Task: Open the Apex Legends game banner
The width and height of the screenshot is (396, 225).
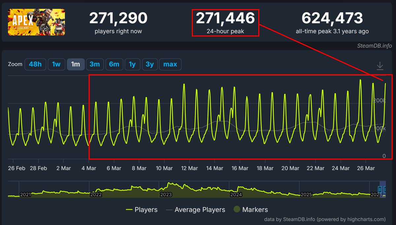Action: (36, 22)
